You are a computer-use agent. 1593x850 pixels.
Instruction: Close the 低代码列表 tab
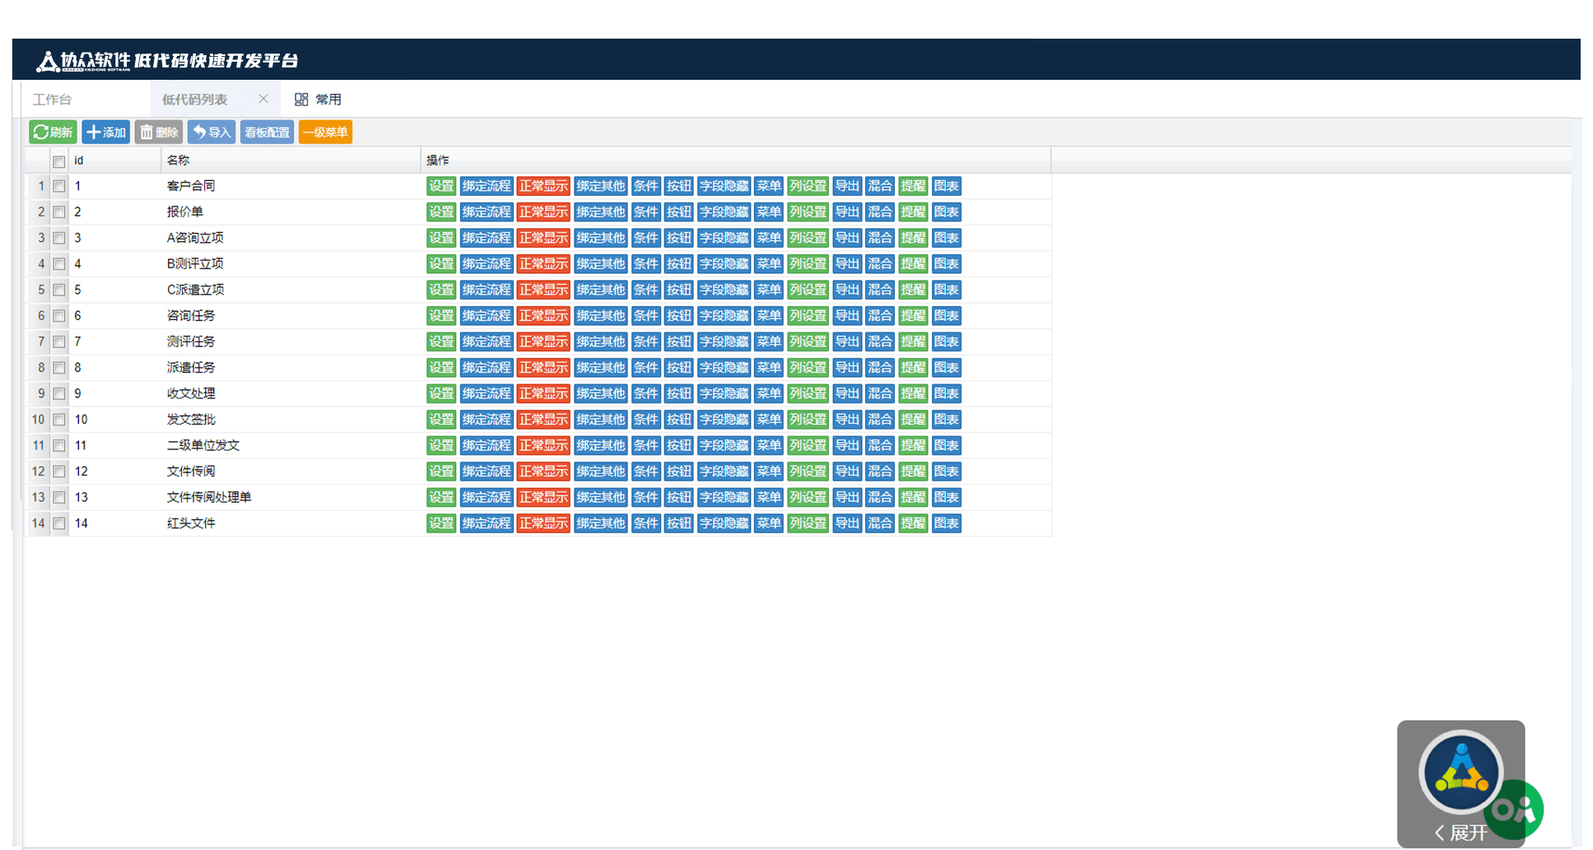pos(263,99)
